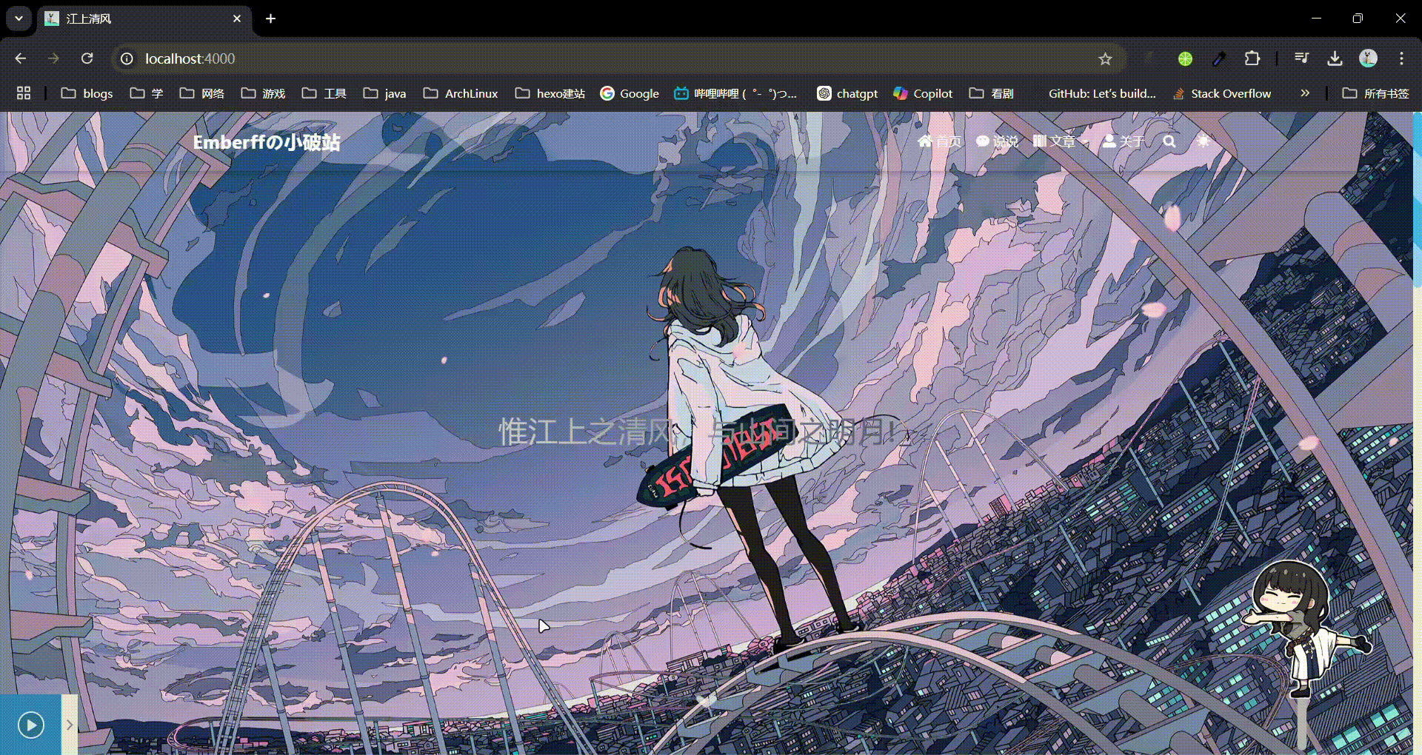Toggle dark/light mode sun icon
Viewport: 1422px width, 755px height.
pos(1204,141)
